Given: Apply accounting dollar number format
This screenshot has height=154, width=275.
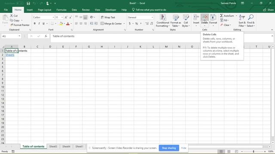Looking at the screenshot, I should [130, 24].
